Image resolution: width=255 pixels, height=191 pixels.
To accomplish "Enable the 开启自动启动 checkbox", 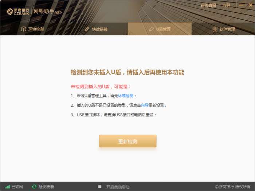I will click(x=100, y=186).
